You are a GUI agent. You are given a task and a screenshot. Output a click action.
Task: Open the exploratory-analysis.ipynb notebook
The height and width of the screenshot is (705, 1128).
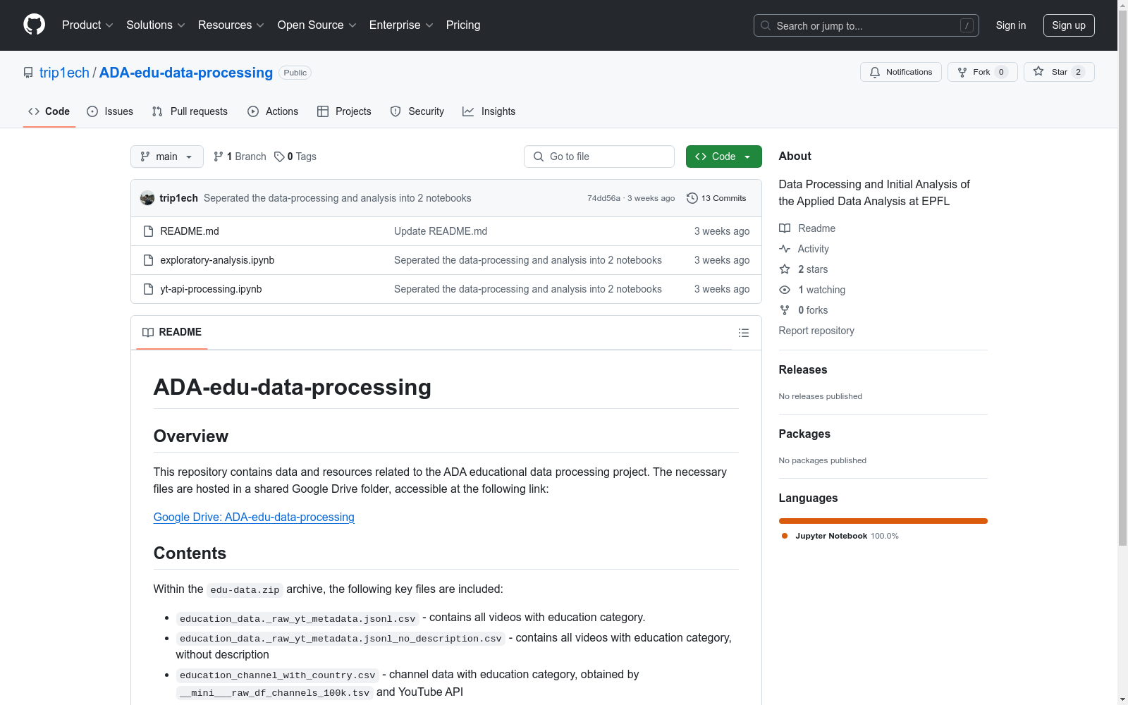point(217,260)
